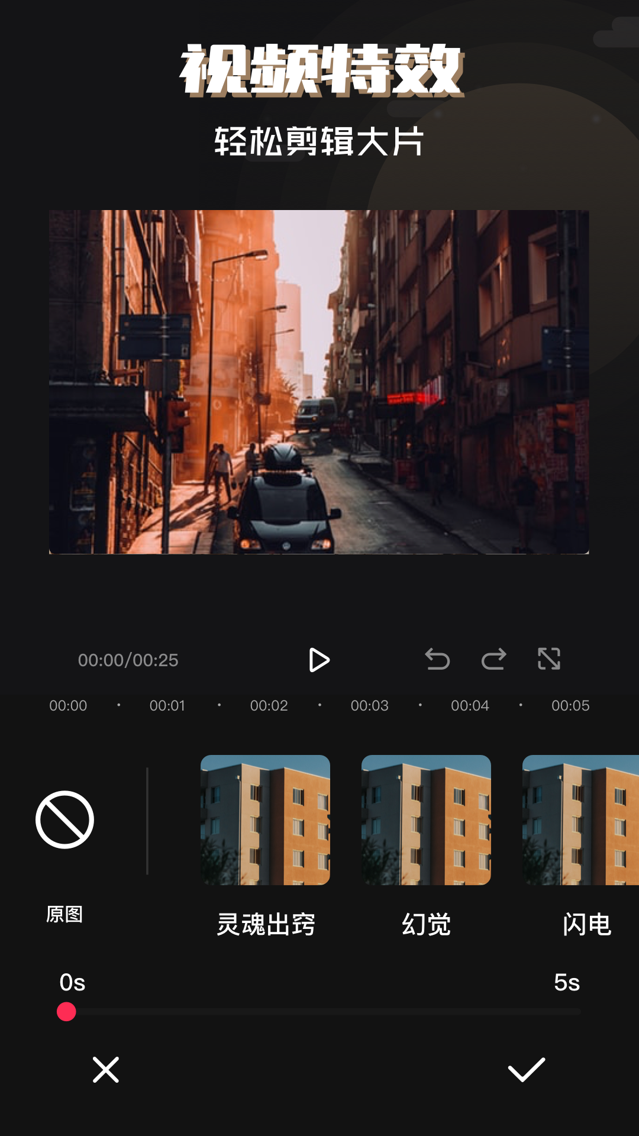This screenshot has height=1136, width=639.
Task: Redo the last action
Action: click(x=493, y=659)
